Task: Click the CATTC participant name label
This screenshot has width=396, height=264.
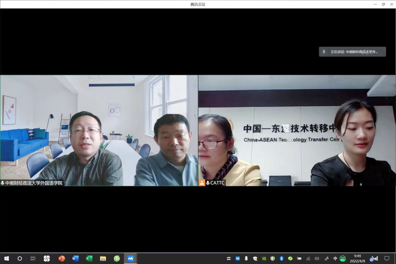Action: [218, 183]
